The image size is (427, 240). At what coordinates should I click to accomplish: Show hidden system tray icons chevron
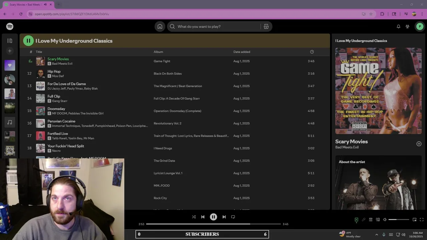pos(377,234)
